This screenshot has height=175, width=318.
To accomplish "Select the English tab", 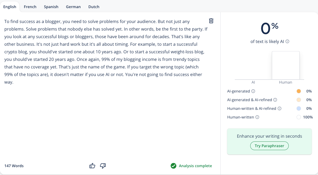I will click(x=10, y=7).
